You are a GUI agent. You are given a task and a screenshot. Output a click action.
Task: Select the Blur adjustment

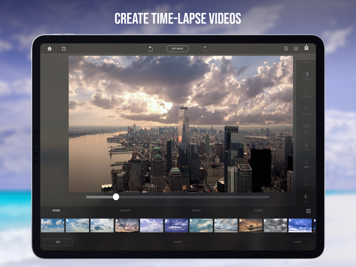(306, 198)
